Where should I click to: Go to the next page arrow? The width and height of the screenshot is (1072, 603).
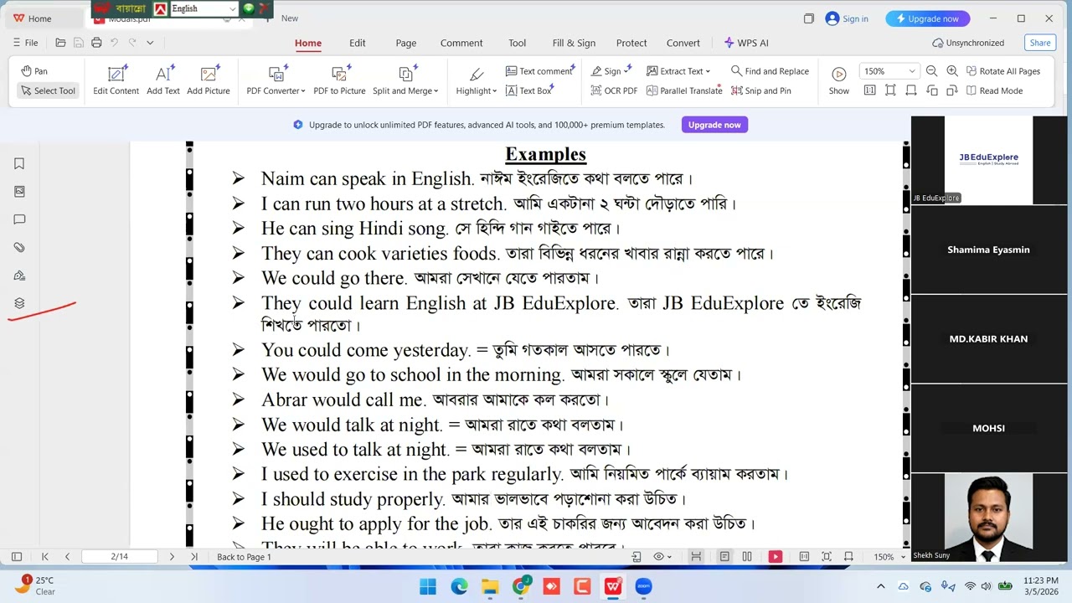click(x=172, y=557)
